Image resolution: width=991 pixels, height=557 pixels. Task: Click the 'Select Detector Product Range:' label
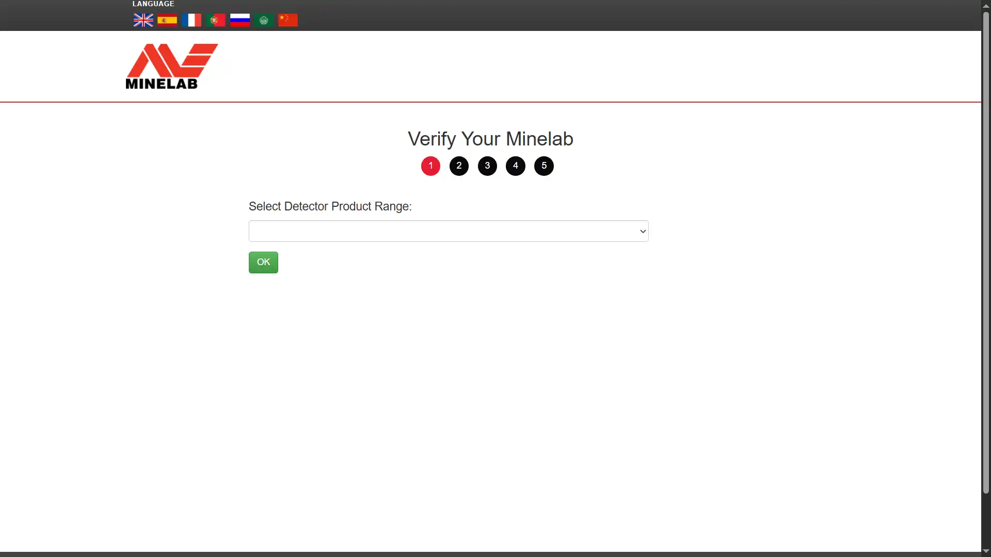coord(330,206)
